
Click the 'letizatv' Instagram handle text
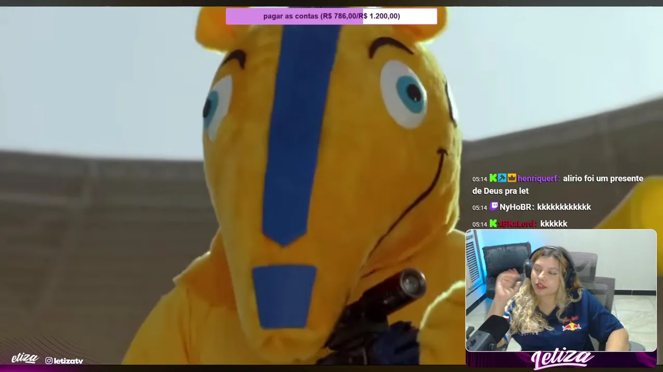click(x=68, y=361)
